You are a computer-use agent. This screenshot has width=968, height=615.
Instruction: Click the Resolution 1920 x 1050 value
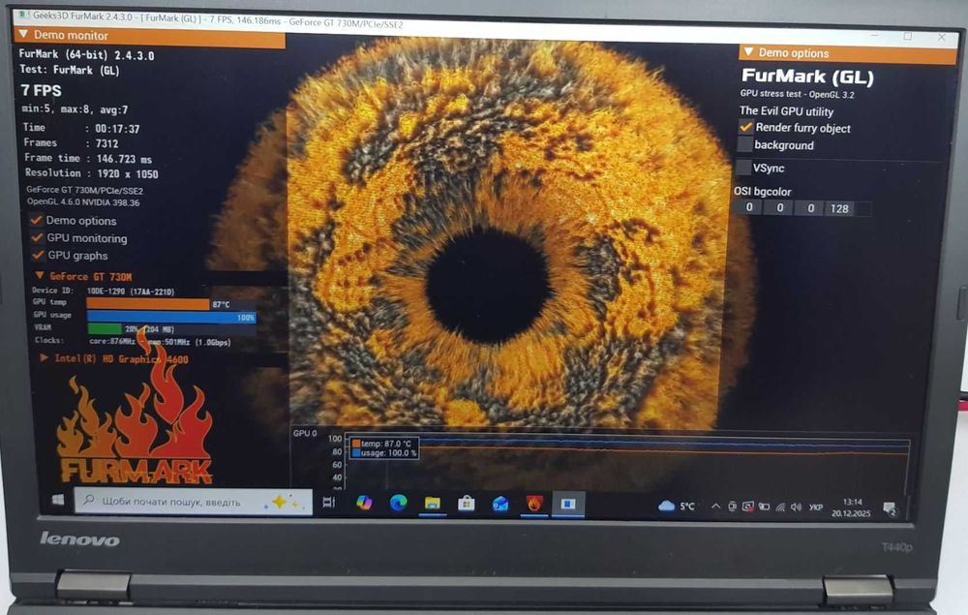pyautogui.click(x=128, y=173)
